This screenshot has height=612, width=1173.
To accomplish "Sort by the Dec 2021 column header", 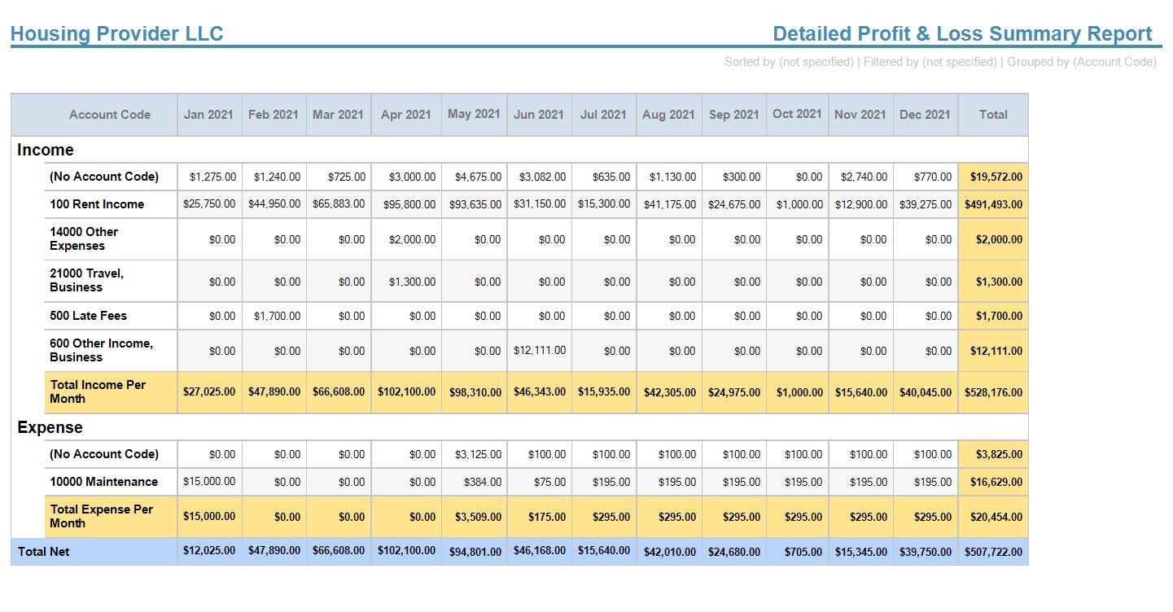I will click(x=925, y=115).
